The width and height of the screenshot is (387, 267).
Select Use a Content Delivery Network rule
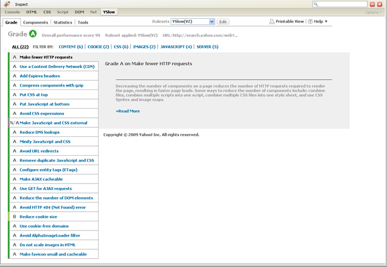click(x=54, y=66)
